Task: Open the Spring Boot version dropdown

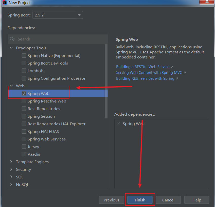Action: pyautogui.click(x=58, y=15)
